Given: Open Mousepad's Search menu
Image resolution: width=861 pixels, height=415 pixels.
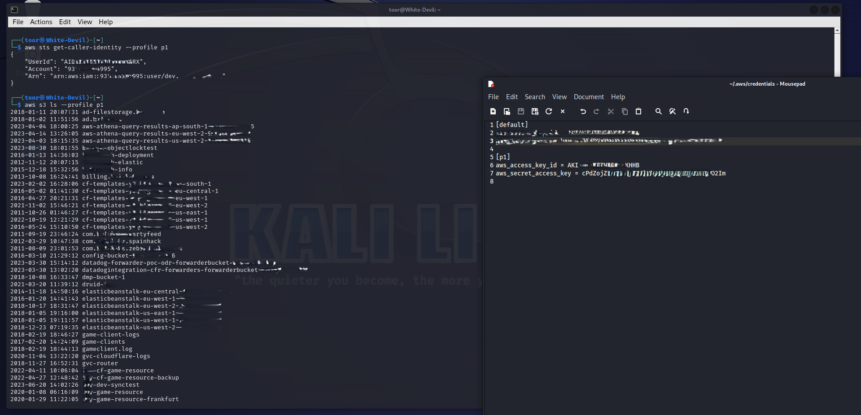Looking at the screenshot, I should [535, 97].
